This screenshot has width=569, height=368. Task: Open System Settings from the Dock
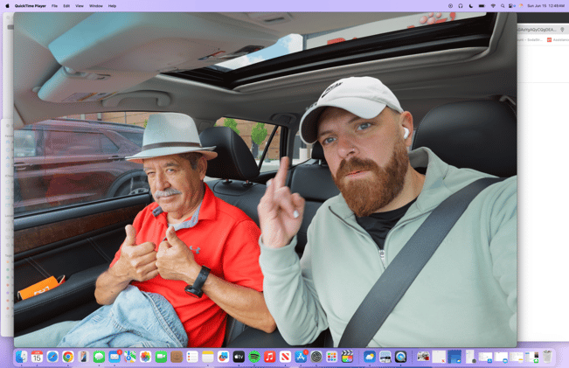tap(316, 357)
